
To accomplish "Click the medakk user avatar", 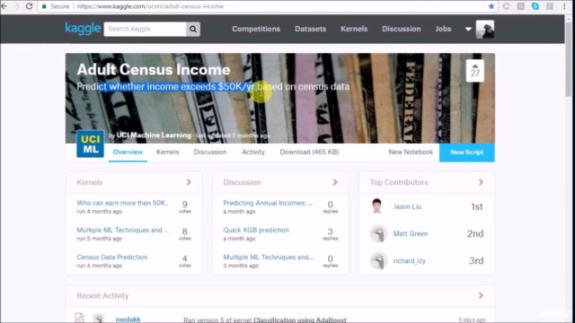I will tap(98, 319).
